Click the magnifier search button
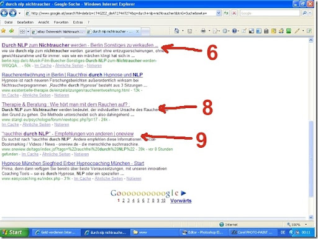Image resolution: width=318 pixels, height=239 pixels. (x=304, y=13)
